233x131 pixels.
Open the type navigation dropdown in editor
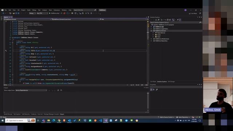click(75, 19)
